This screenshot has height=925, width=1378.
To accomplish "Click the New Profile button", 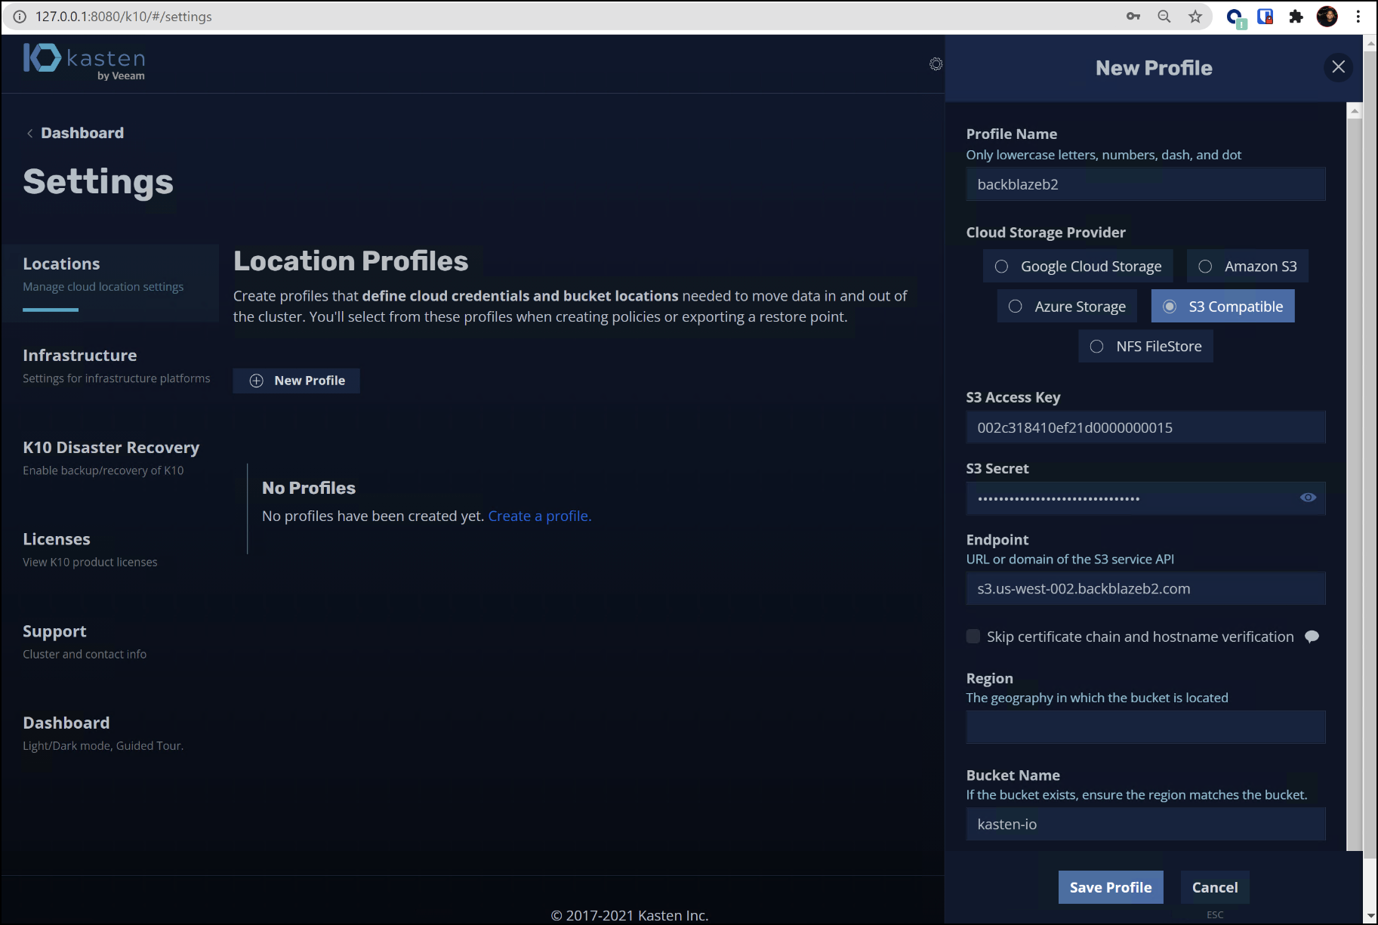I will (297, 381).
